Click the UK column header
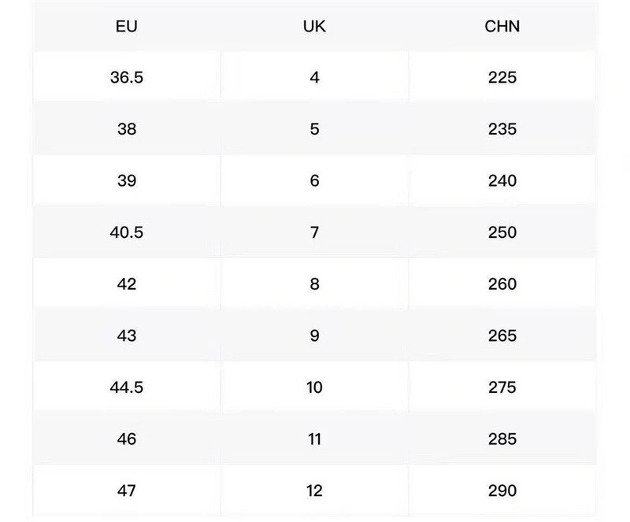Screen dimensions: 630x522 314,26
